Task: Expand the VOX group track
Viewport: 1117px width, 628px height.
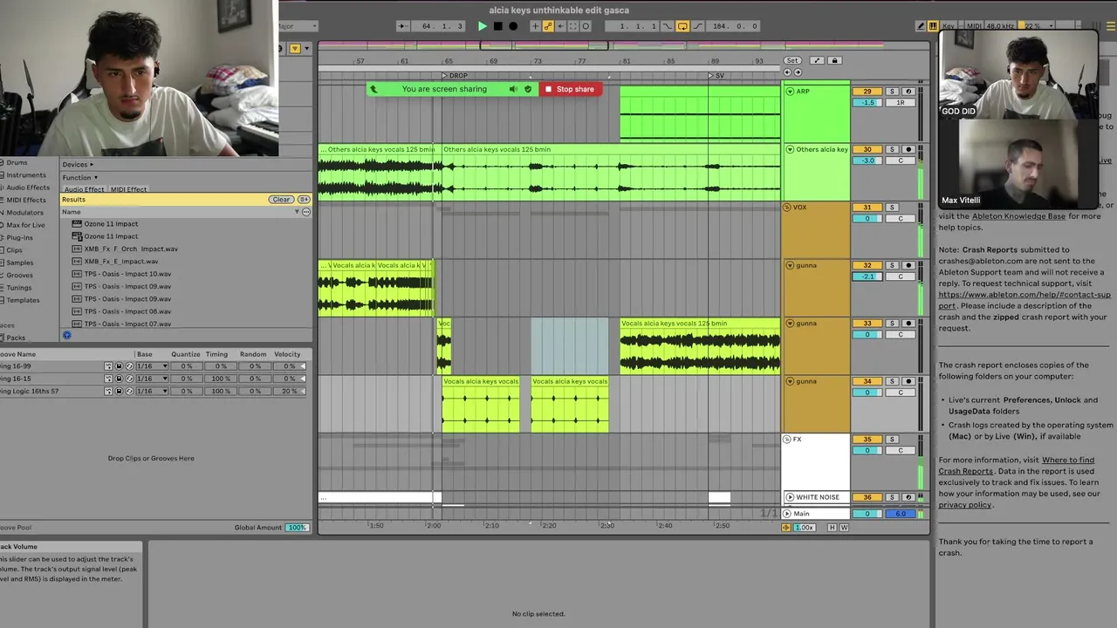Action: [x=787, y=208]
